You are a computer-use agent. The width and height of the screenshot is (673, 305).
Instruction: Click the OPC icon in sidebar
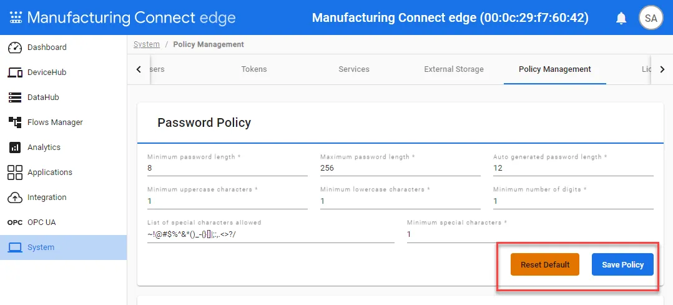coord(15,222)
